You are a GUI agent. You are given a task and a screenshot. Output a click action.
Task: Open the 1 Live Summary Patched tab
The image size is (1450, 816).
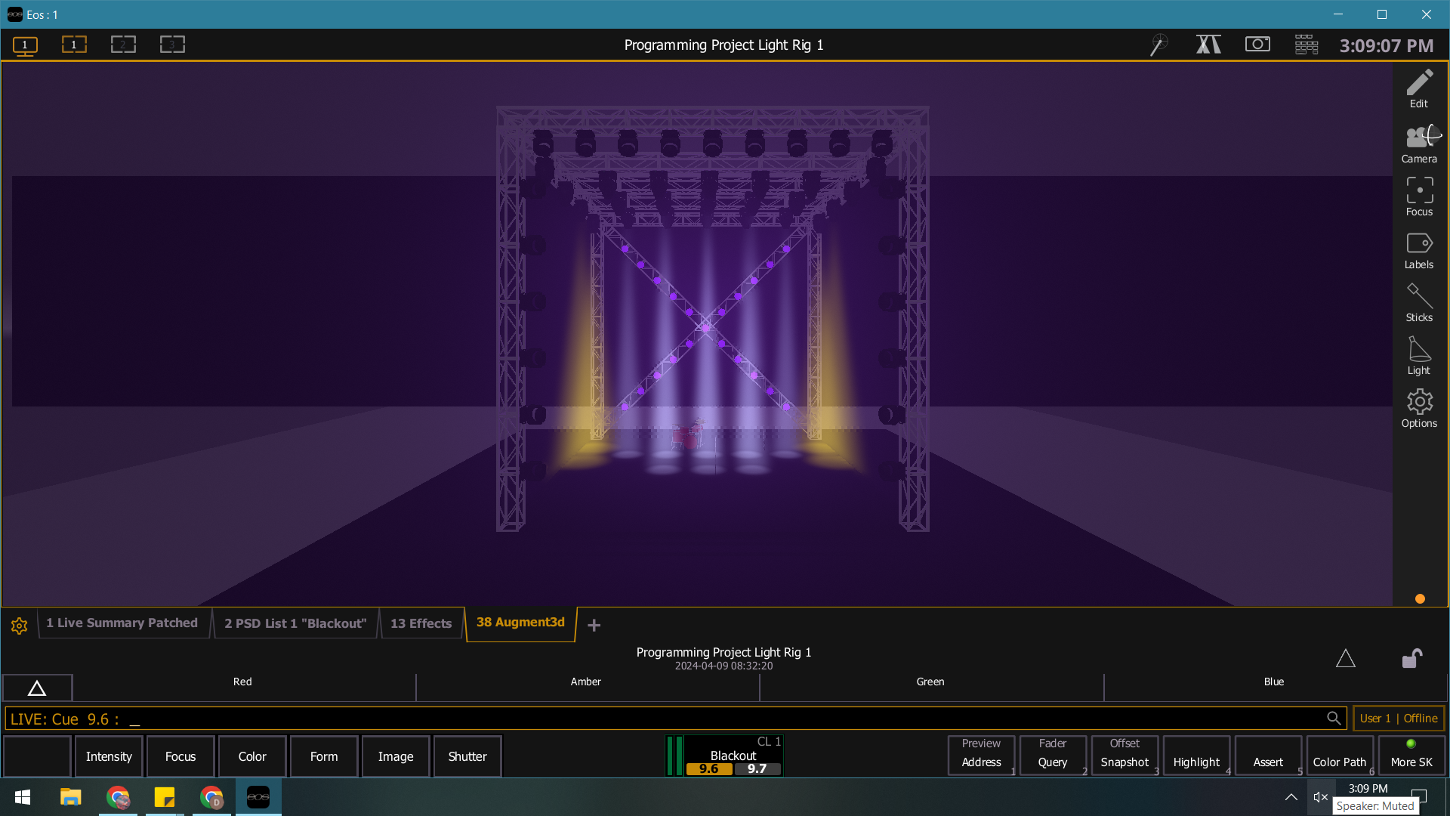tap(122, 623)
